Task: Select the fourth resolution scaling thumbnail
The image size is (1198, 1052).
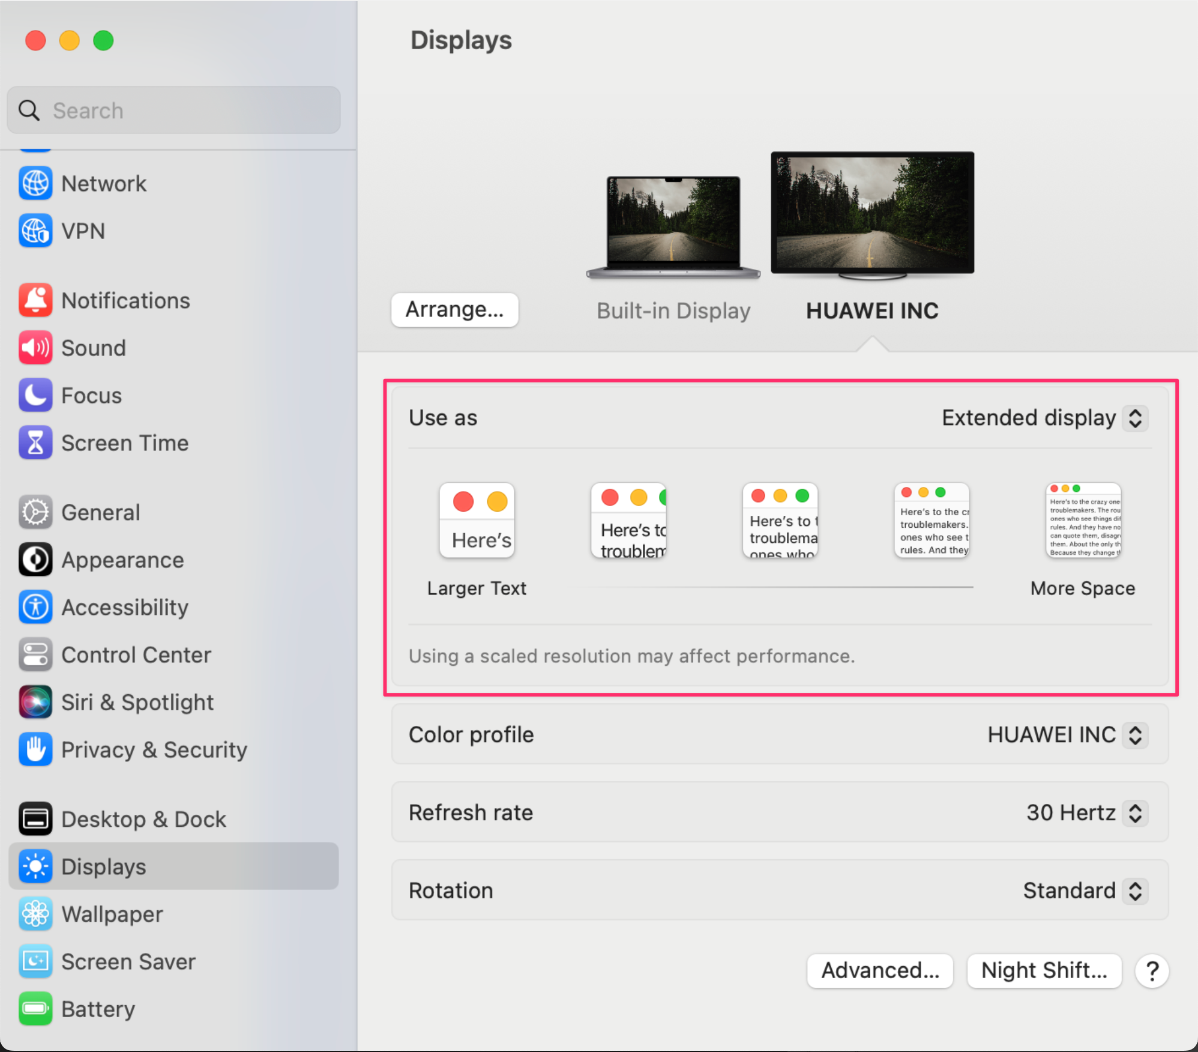Action: click(x=932, y=520)
